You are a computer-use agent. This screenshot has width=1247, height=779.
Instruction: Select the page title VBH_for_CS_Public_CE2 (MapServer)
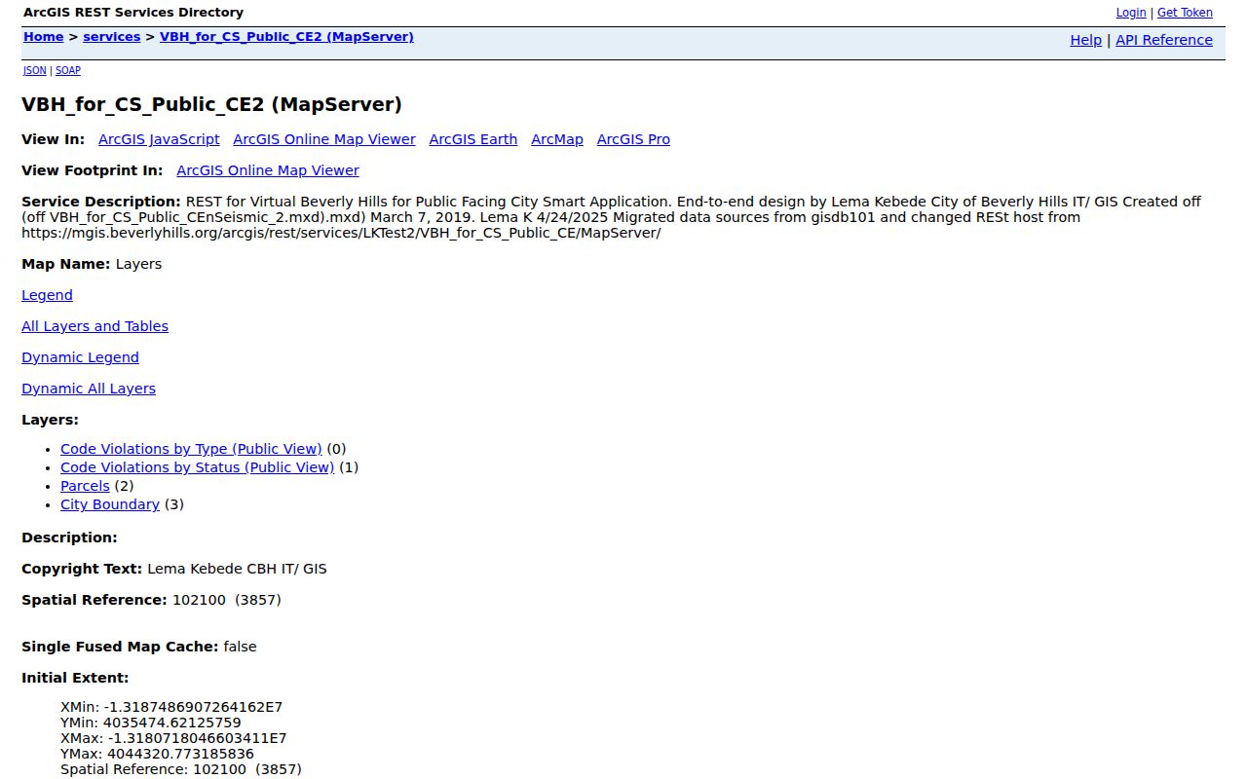(x=211, y=104)
